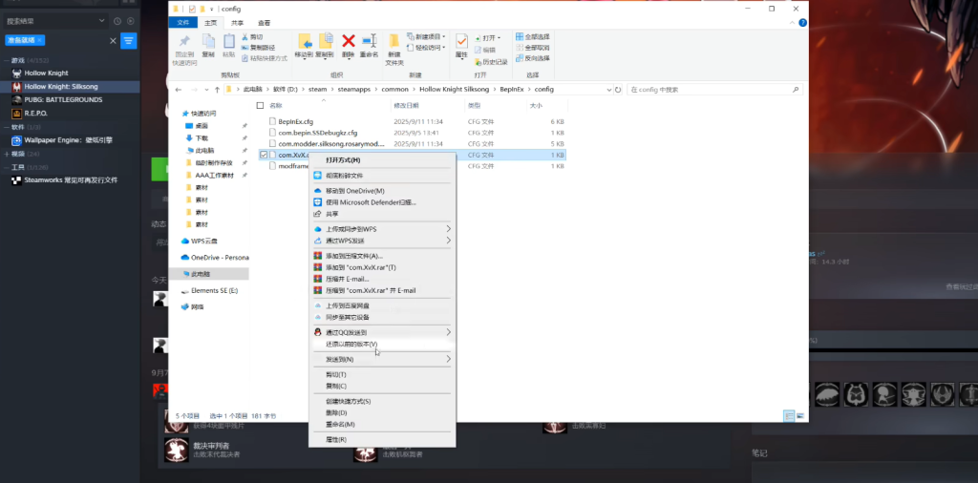Remove the 准备就绪 filter tag
978x483 pixels.
(x=42, y=40)
